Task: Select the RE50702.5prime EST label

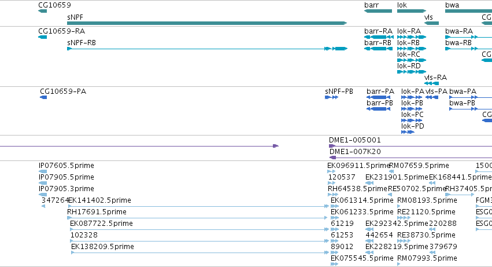Action: tap(417, 189)
